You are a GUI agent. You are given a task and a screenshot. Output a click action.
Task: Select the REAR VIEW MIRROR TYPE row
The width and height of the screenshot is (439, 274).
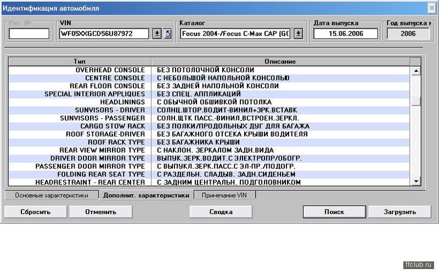pos(209,150)
